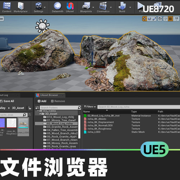Select the richa_8K_Displacement texture row
The image size is (180, 180).
pyautogui.click(x=131, y=122)
